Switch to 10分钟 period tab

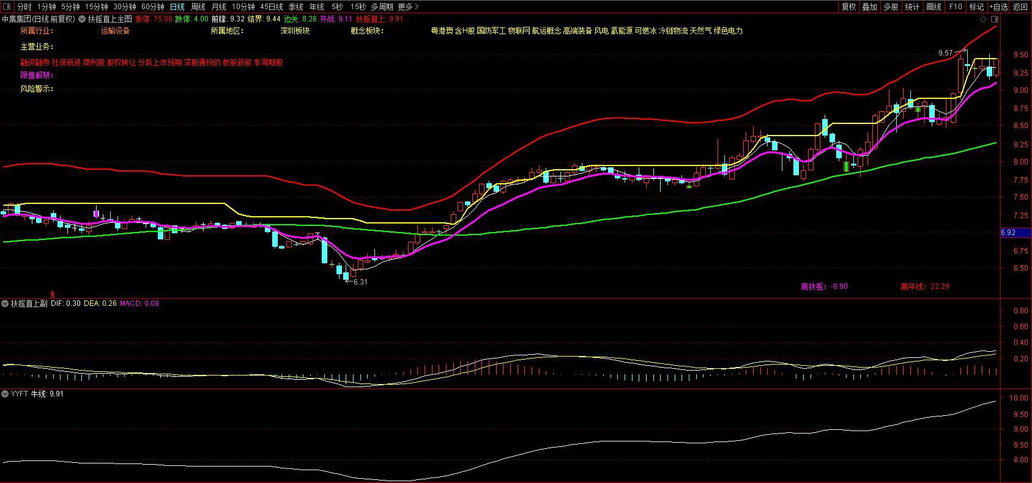(x=243, y=7)
